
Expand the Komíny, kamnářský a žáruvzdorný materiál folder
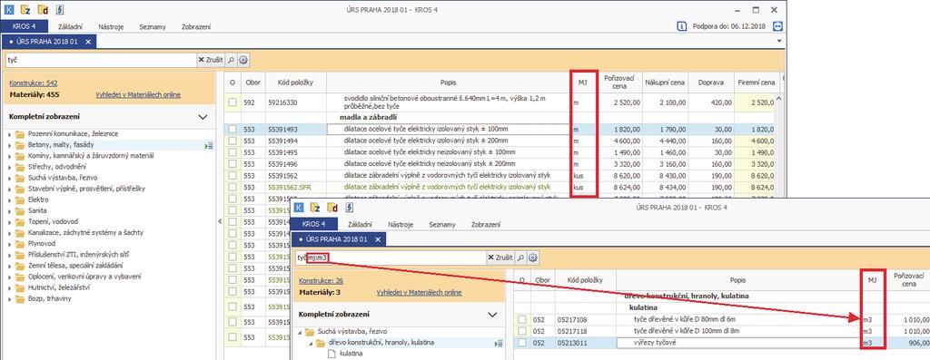pyautogui.click(x=9, y=156)
